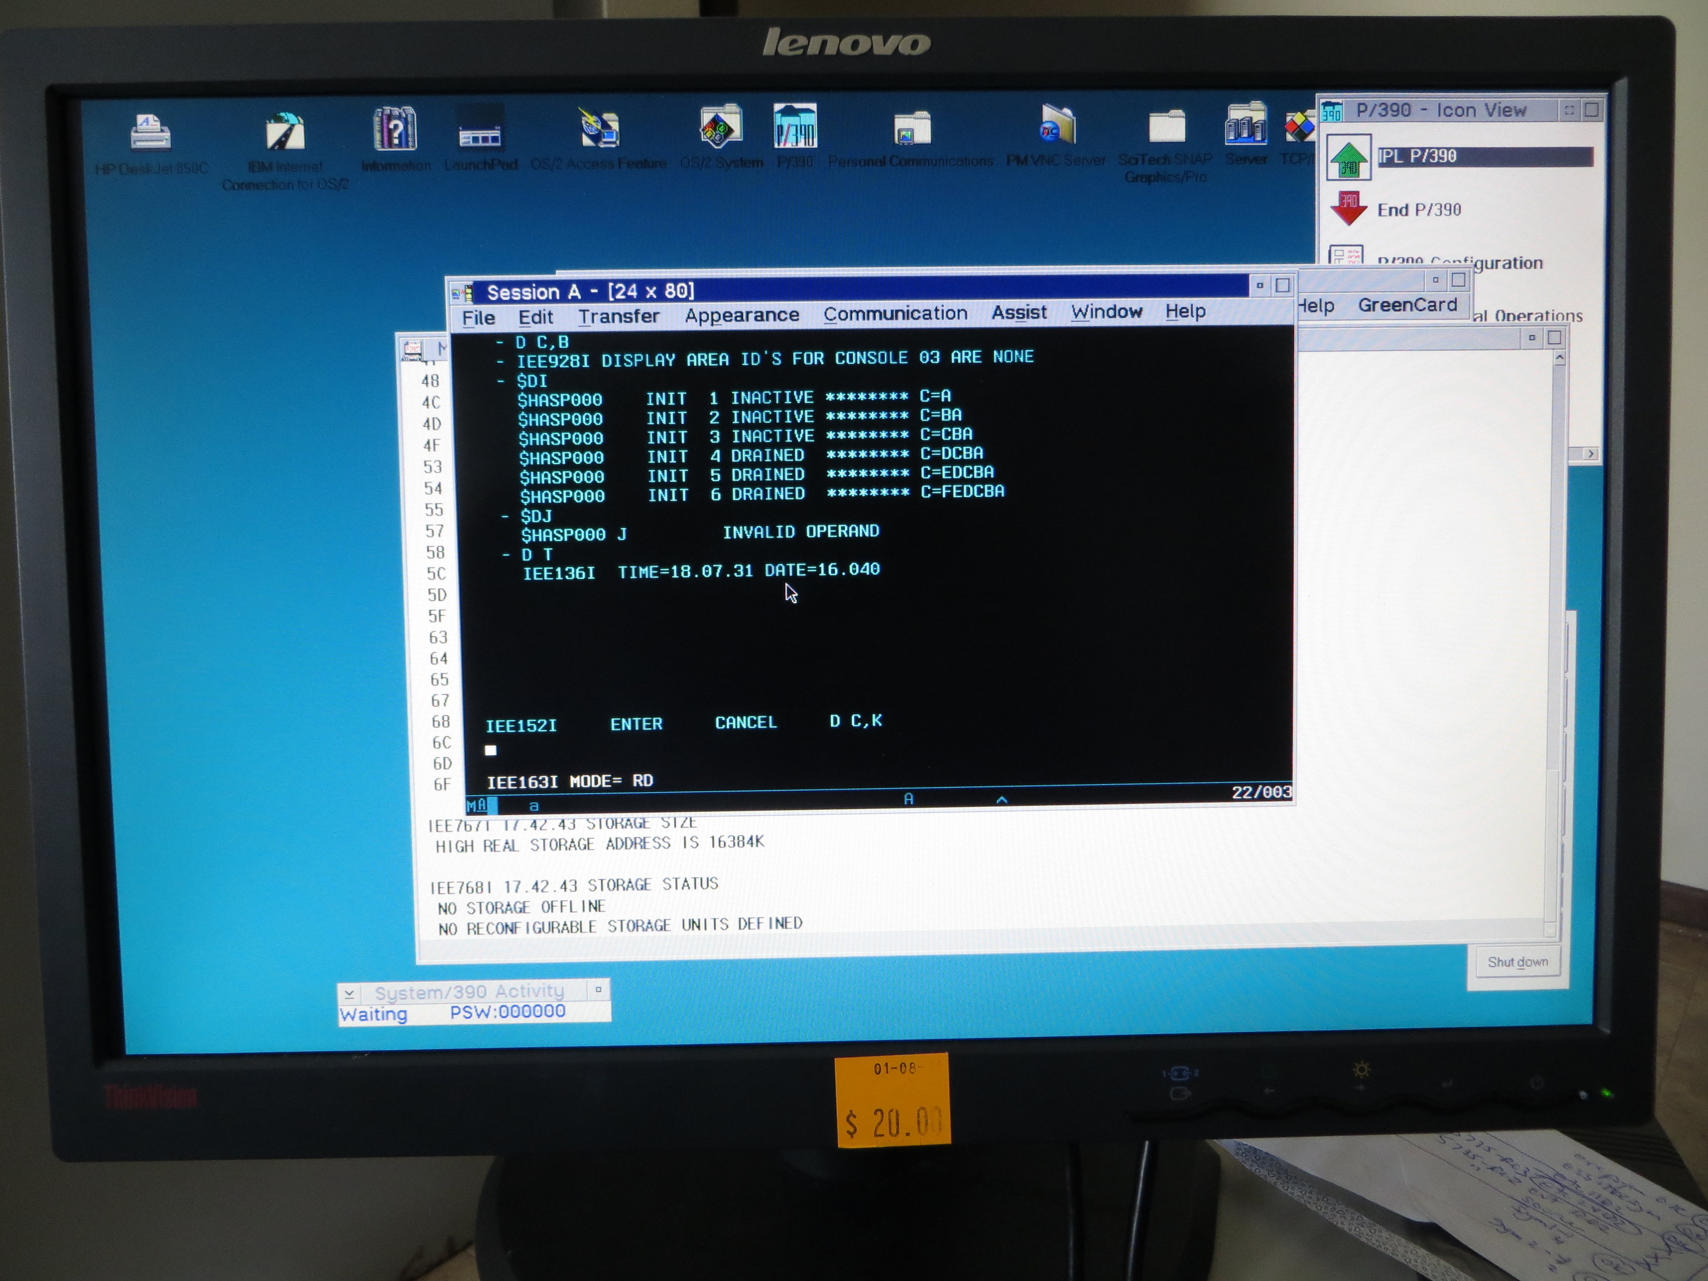Open the Window menu in Session A
The width and height of the screenshot is (1708, 1281).
(1106, 311)
